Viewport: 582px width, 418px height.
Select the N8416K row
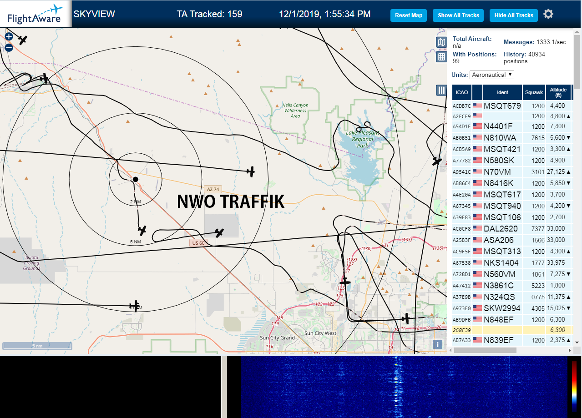click(512, 183)
